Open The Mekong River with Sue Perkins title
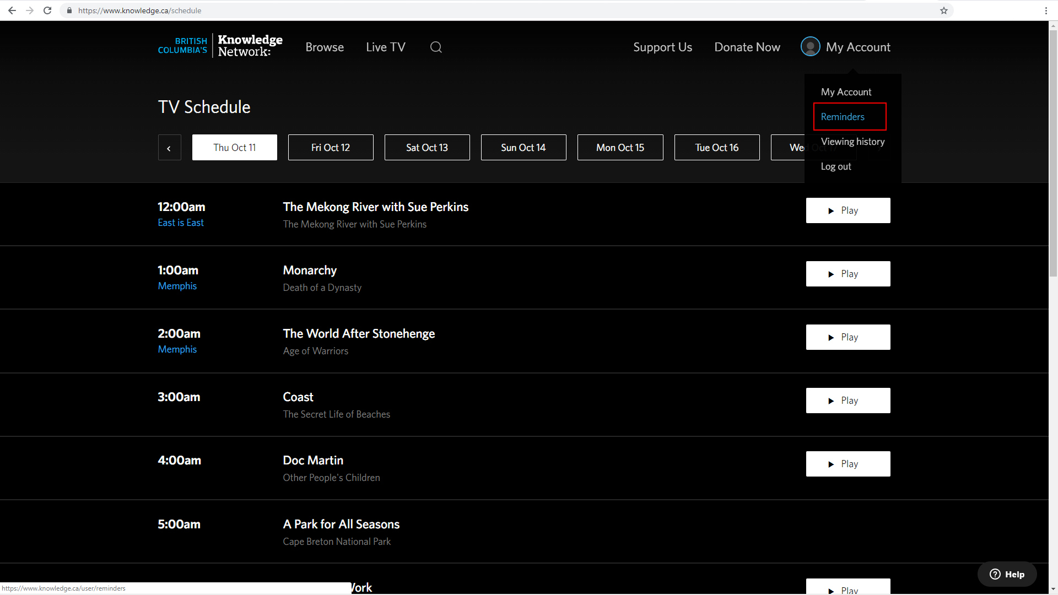This screenshot has height=595, width=1058. pyautogui.click(x=376, y=207)
